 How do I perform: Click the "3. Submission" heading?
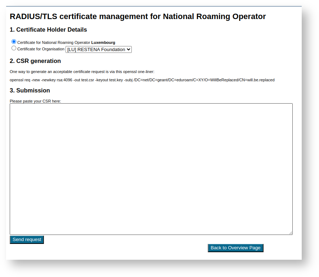point(30,90)
